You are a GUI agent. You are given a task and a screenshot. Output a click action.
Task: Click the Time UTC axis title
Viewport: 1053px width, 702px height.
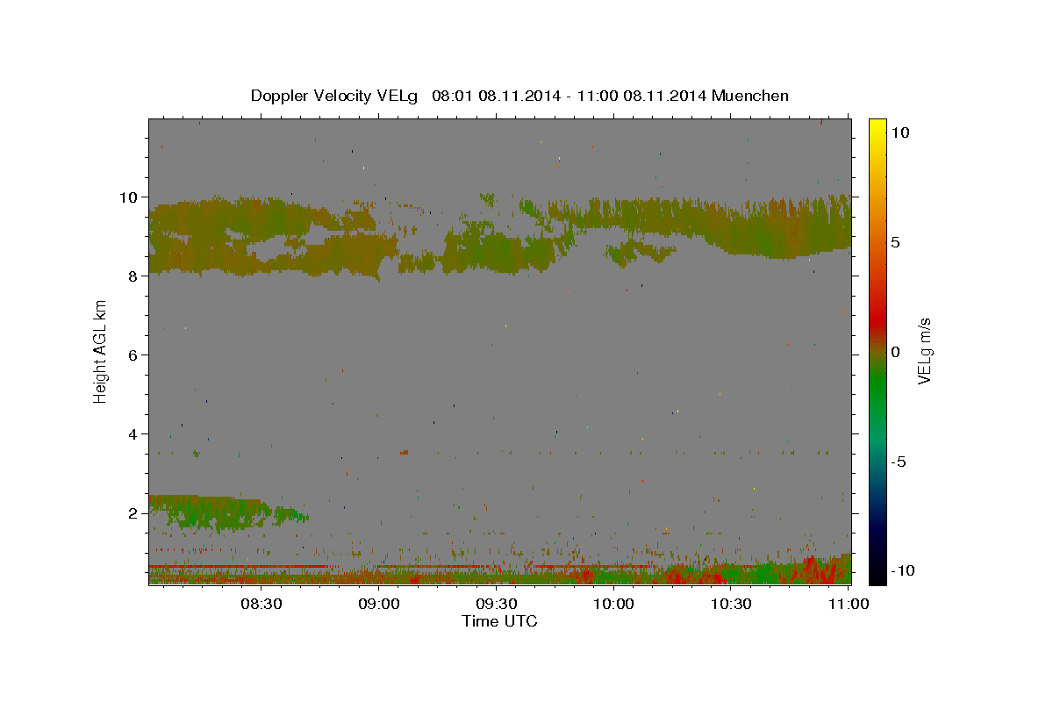pos(499,621)
